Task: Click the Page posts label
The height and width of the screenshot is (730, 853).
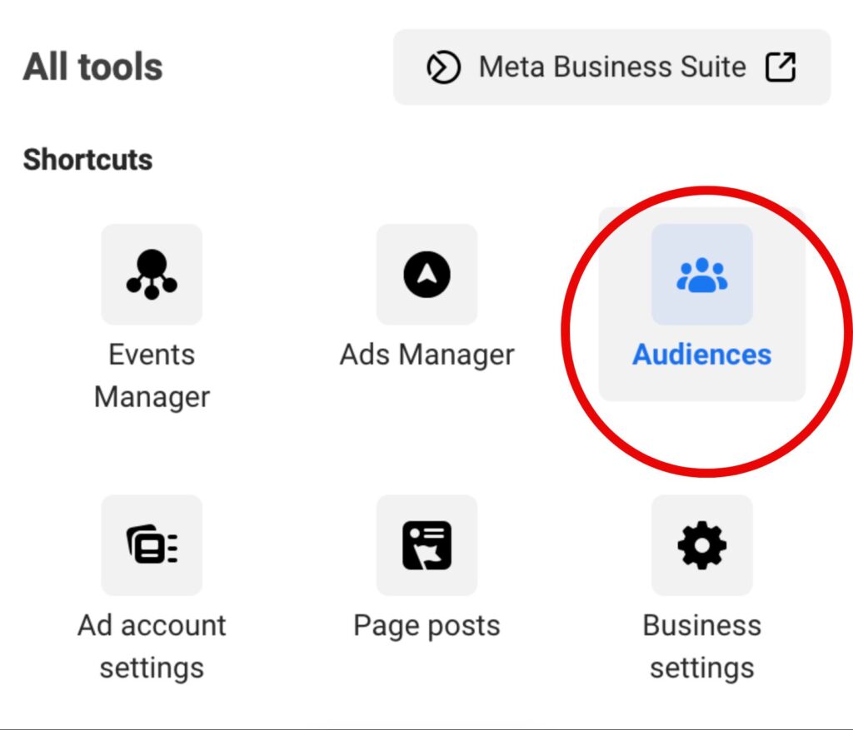Action: pyautogui.click(x=427, y=626)
